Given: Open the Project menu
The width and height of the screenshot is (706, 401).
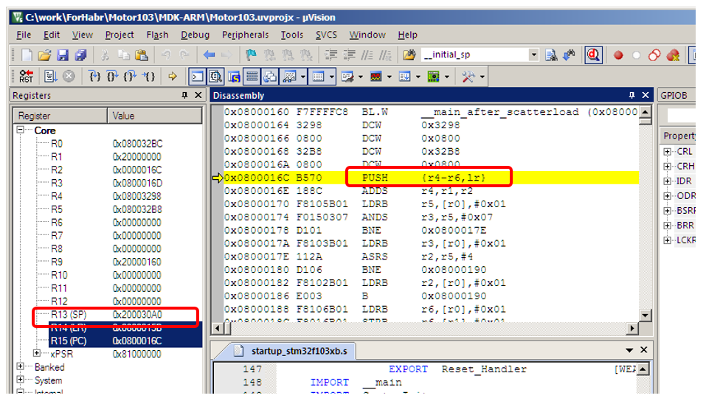Looking at the screenshot, I should 120,35.
